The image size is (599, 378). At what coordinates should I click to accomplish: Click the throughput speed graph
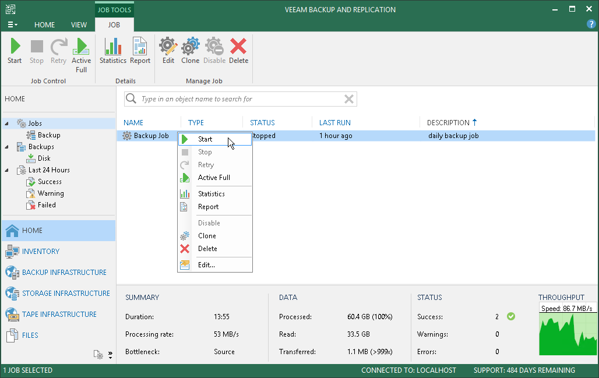click(x=568, y=330)
